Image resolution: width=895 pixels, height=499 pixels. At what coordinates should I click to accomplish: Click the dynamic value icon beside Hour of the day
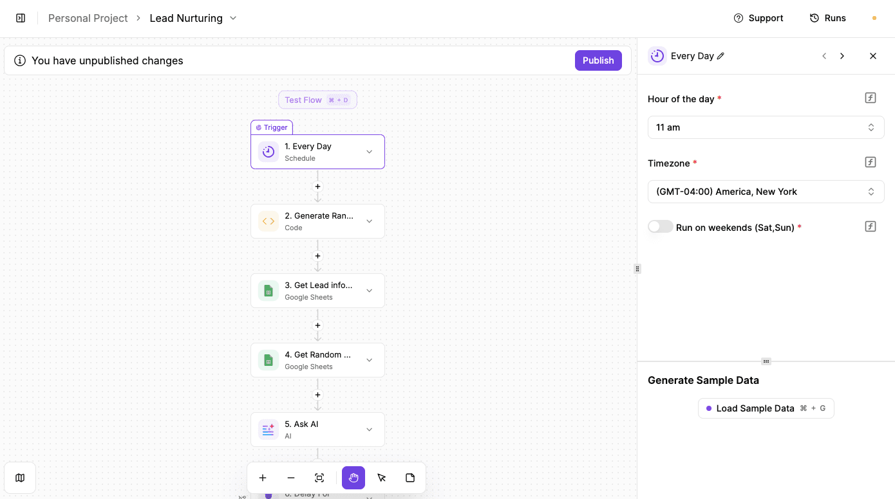(x=870, y=97)
